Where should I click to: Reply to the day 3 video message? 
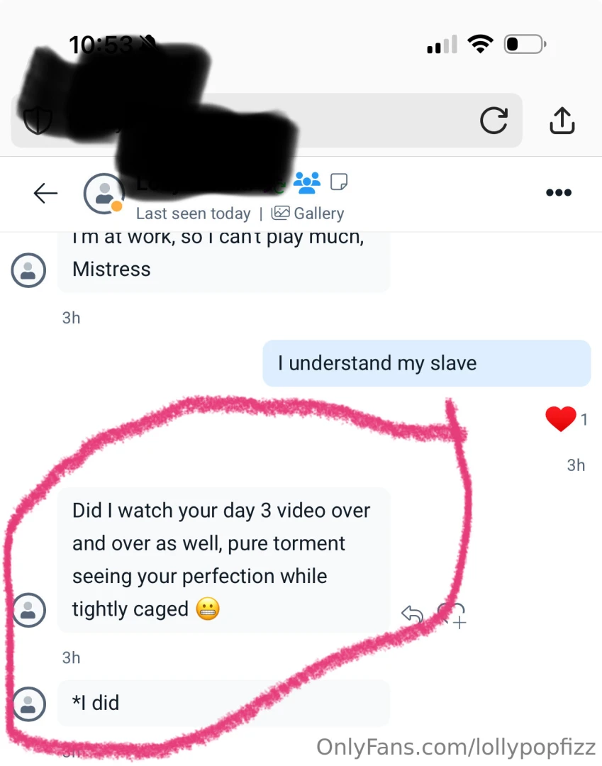[x=412, y=614]
